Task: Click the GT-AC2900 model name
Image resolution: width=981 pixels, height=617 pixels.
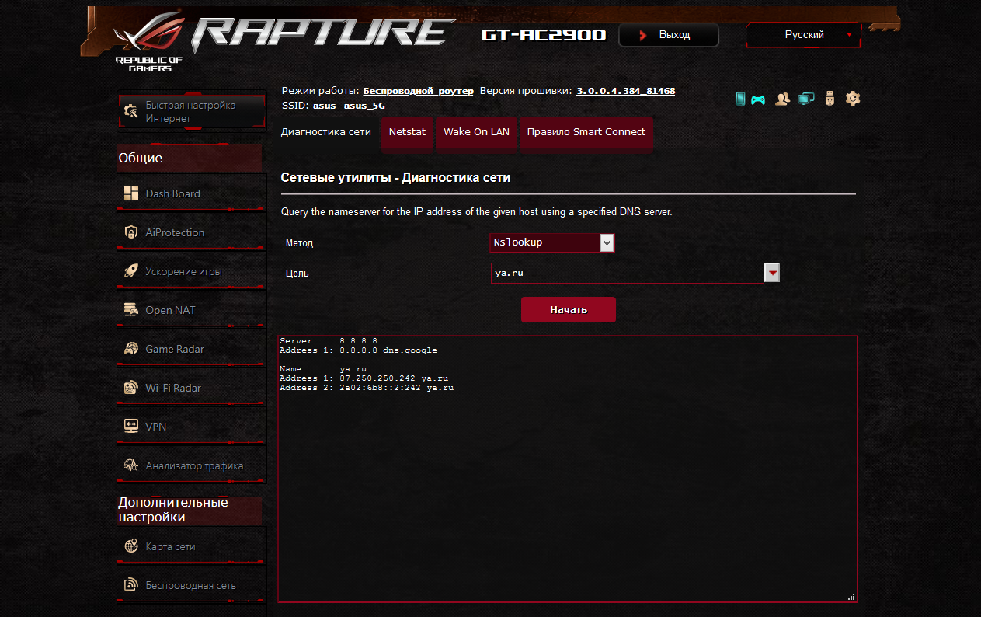Action: 544,35
